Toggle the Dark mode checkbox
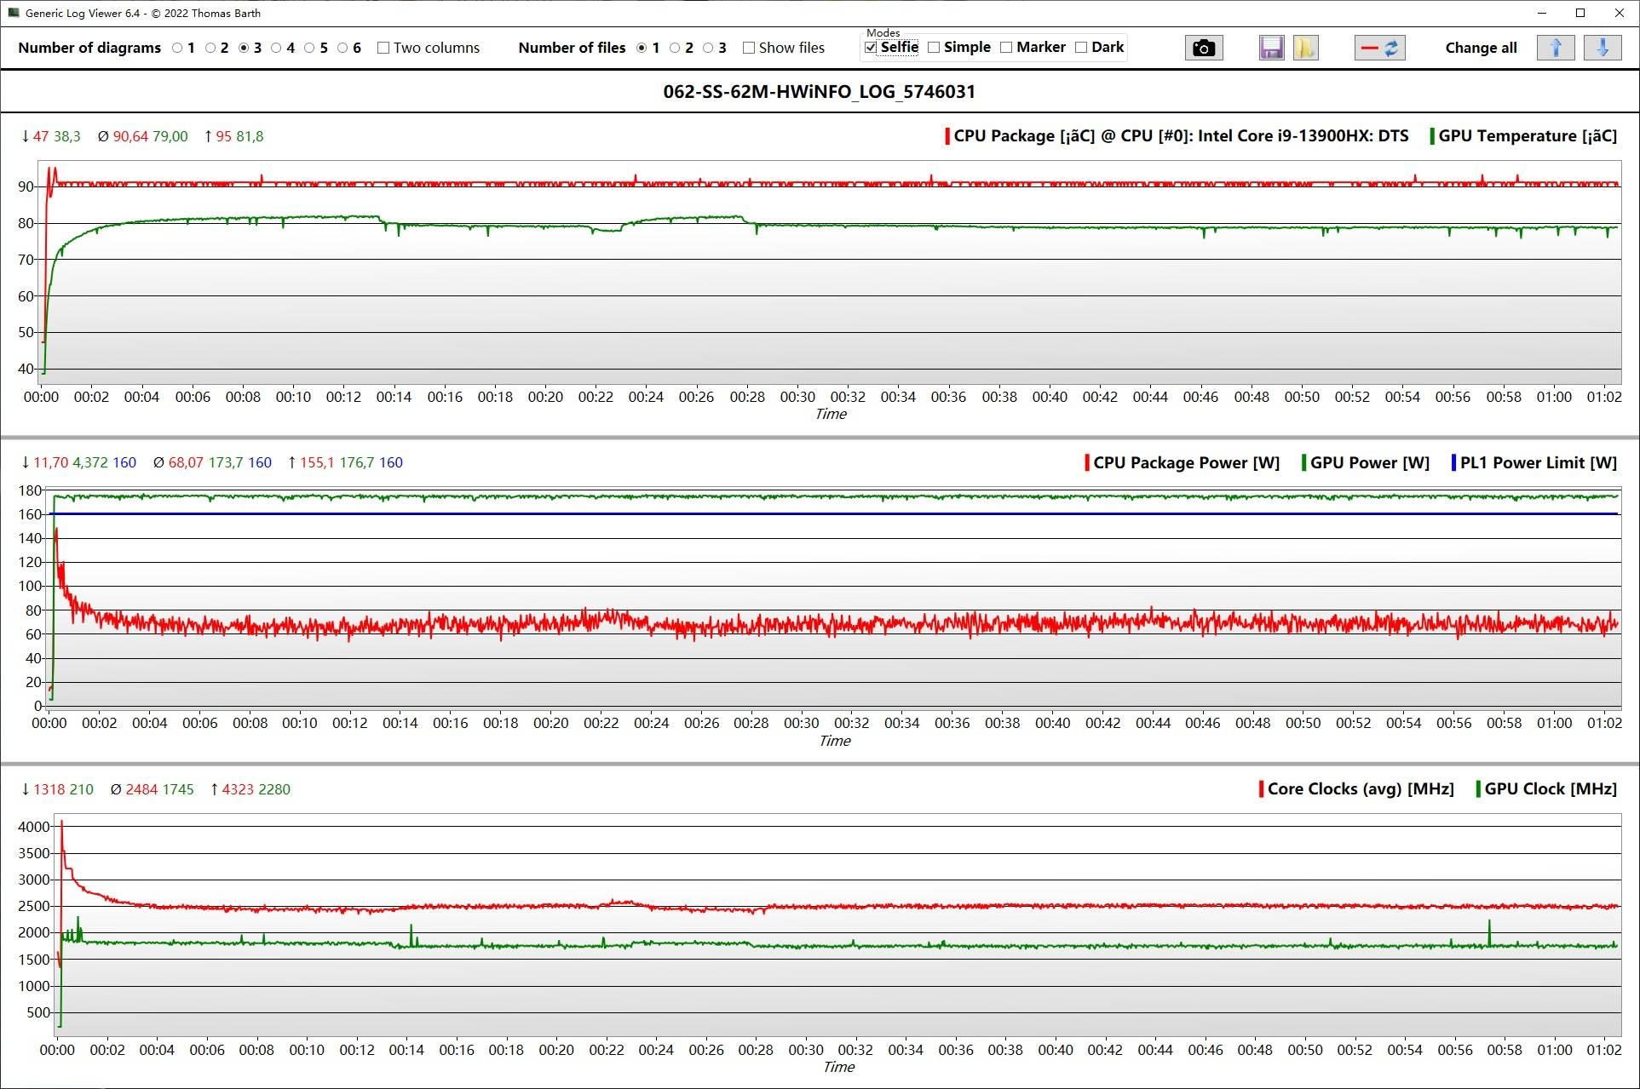This screenshot has height=1089, width=1640. [1081, 48]
